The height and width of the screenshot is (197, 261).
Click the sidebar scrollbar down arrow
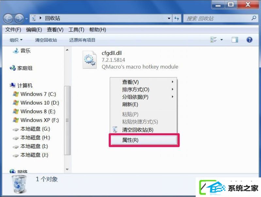pos(67,169)
